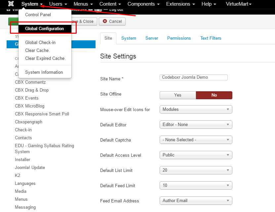Screen dimensions: 275x212
Task: Click the Save & Close button
Action: 84,21
